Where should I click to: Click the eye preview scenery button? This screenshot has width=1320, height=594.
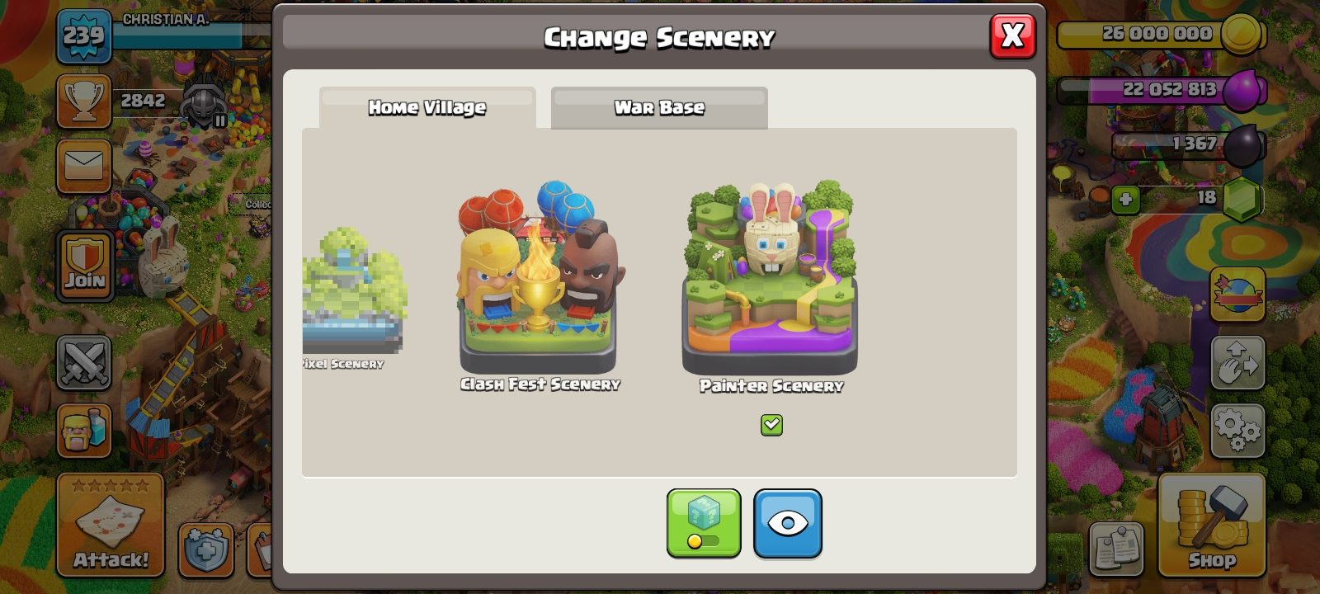click(x=788, y=524)
